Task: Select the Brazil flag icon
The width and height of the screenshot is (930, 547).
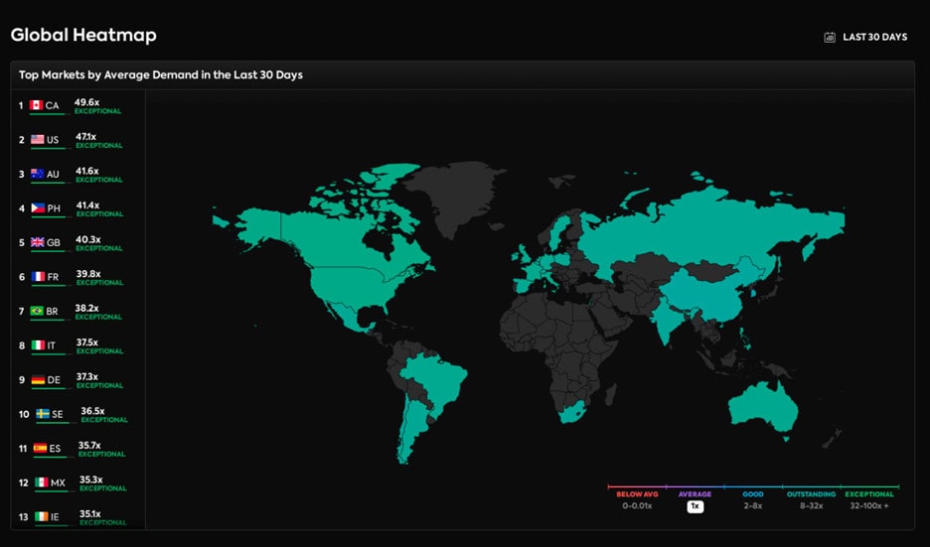Action: [x=37, y=311]
